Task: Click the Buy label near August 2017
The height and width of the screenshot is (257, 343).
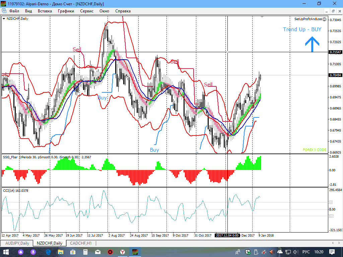Action: pyautogui.click(x=102, y=97)
